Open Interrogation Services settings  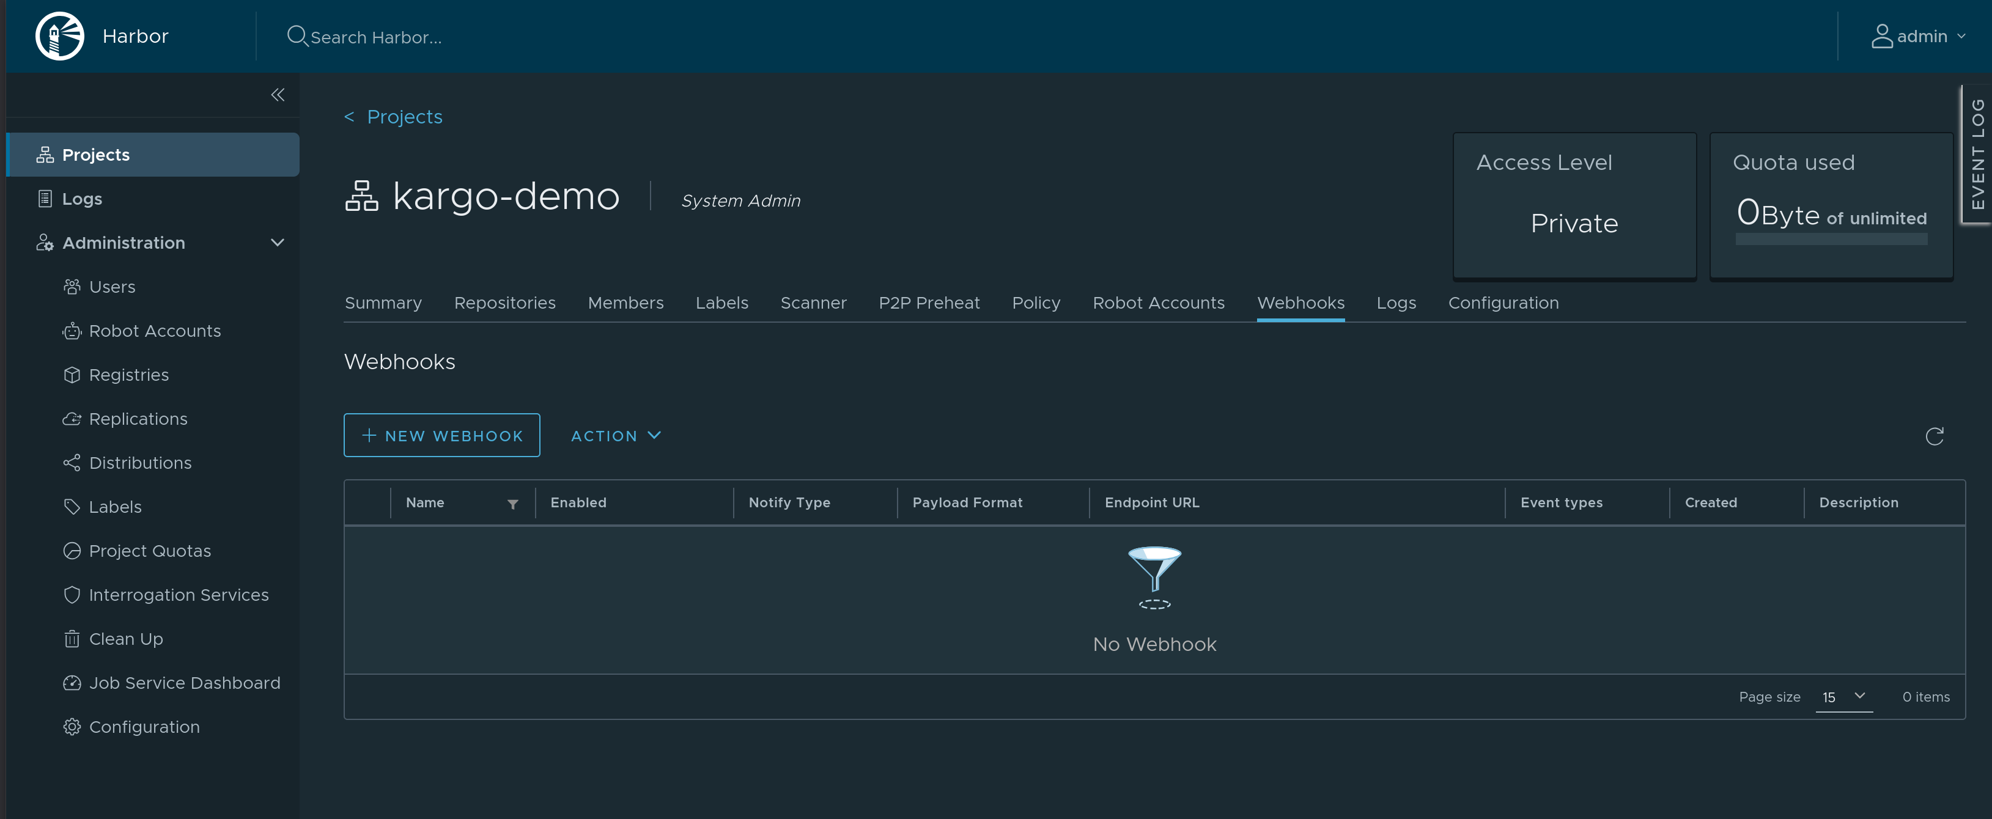179,594
